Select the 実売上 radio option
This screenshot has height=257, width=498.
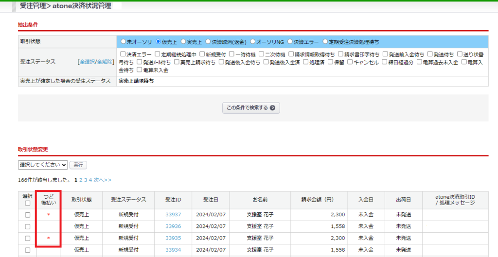point(183,42)
